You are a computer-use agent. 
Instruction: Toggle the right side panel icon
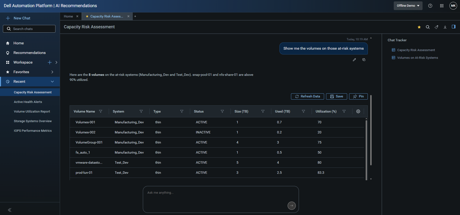(454, 27)
